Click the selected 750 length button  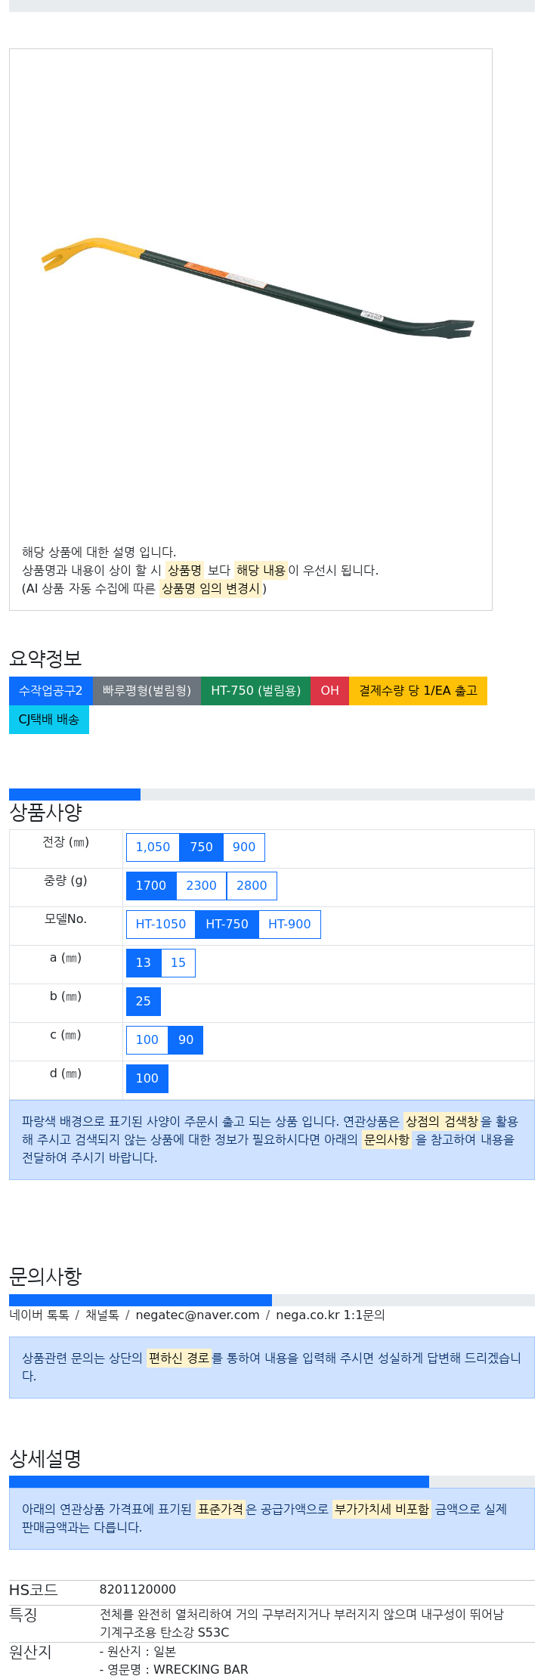click(201, 847)
